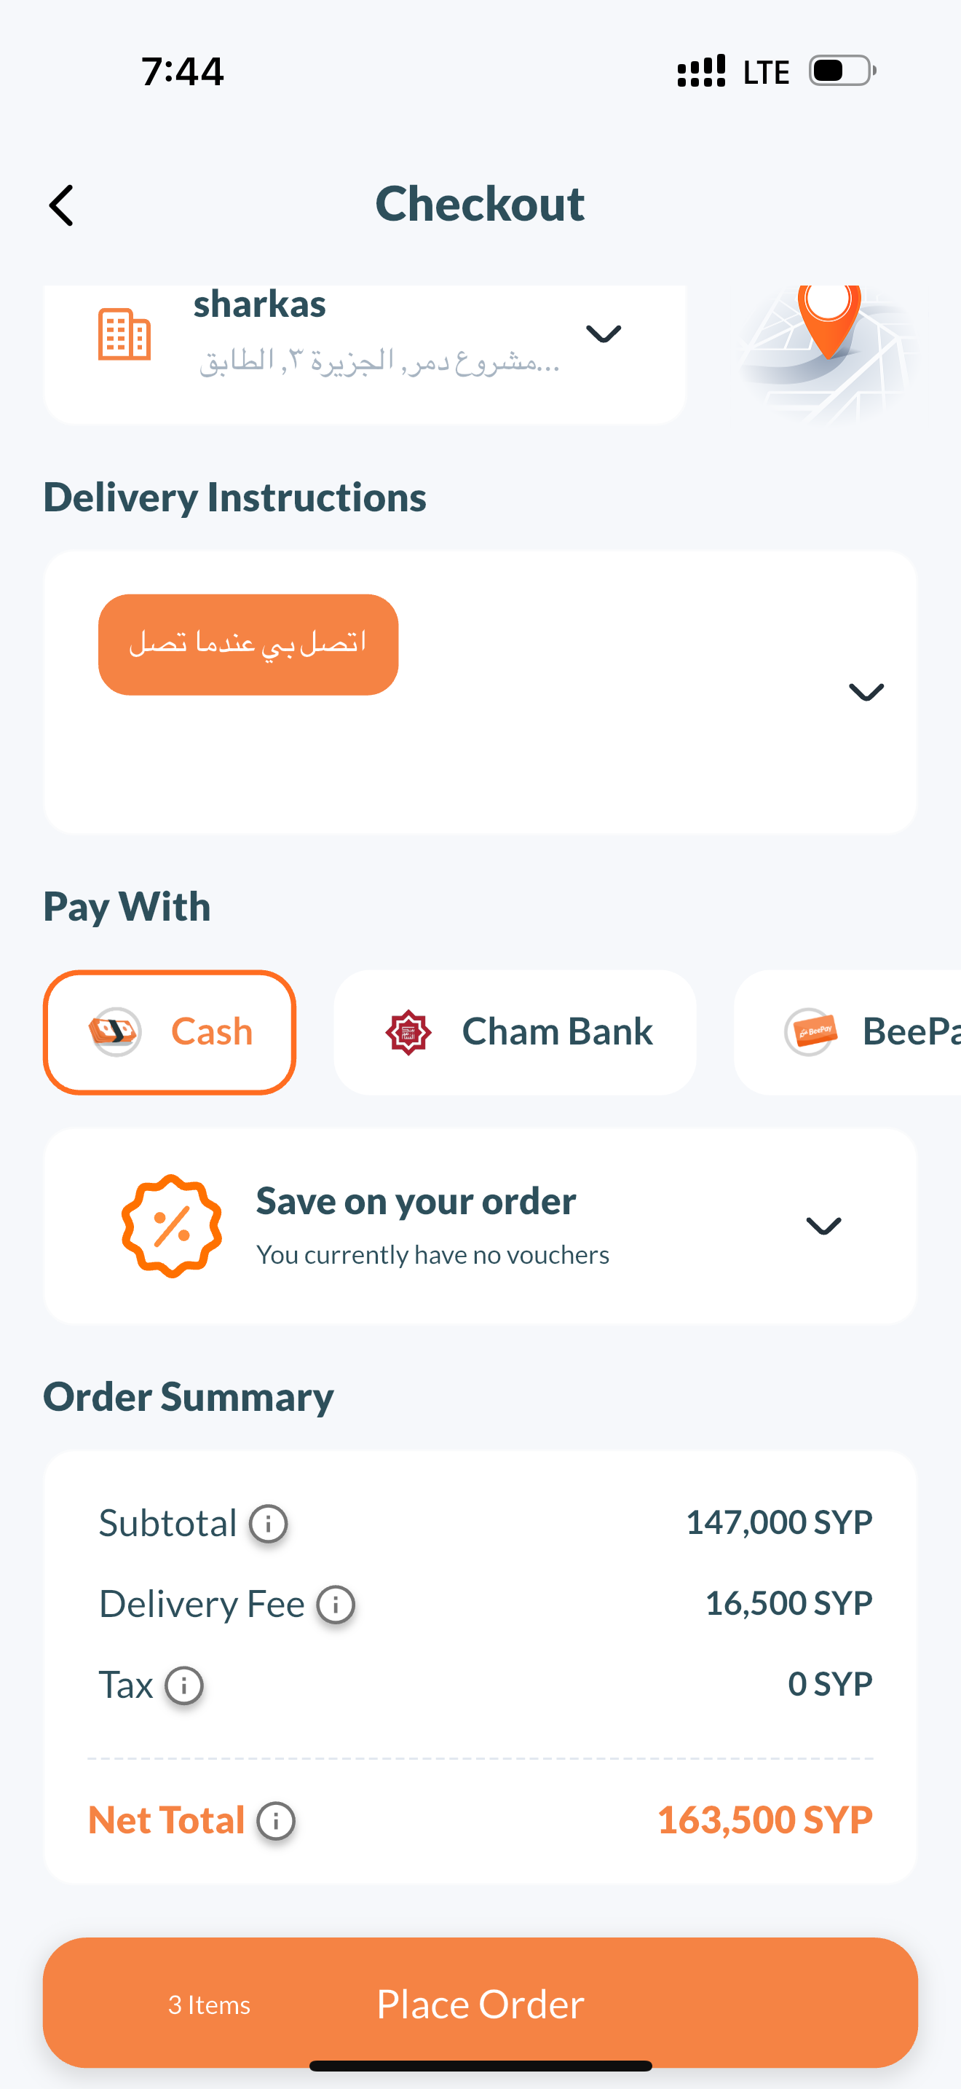This screenshot has width=961, height=2089.
Task: Expand the Save on your order vouchers
Action: tap(823, 1225)
